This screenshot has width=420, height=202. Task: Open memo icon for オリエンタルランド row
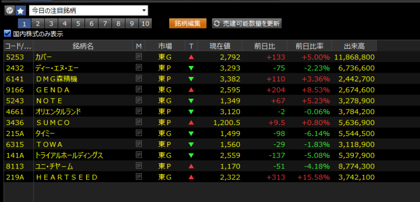point(139,111)
